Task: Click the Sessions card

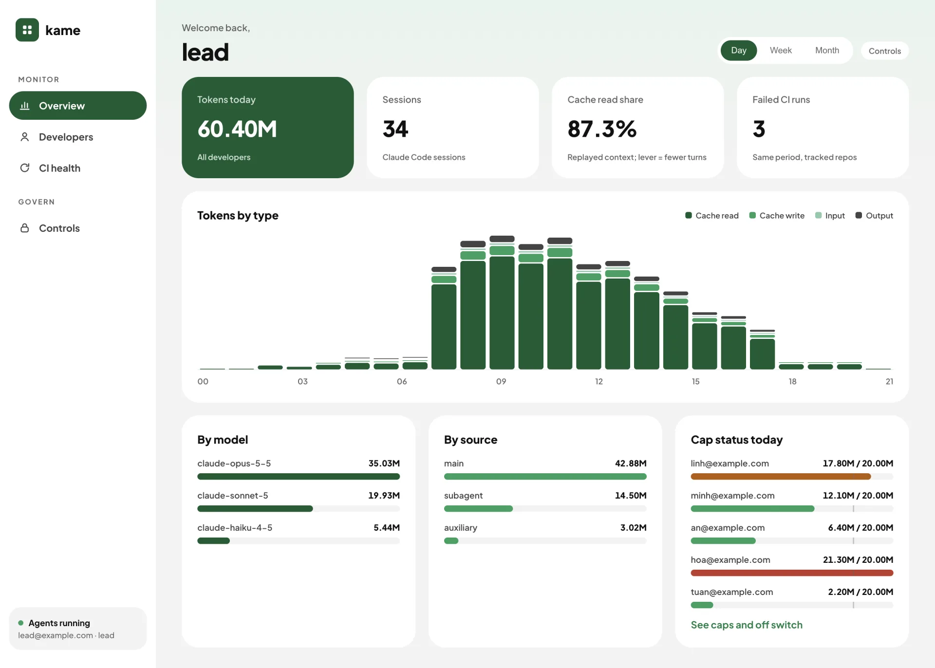Action: (x=453, y=128)
